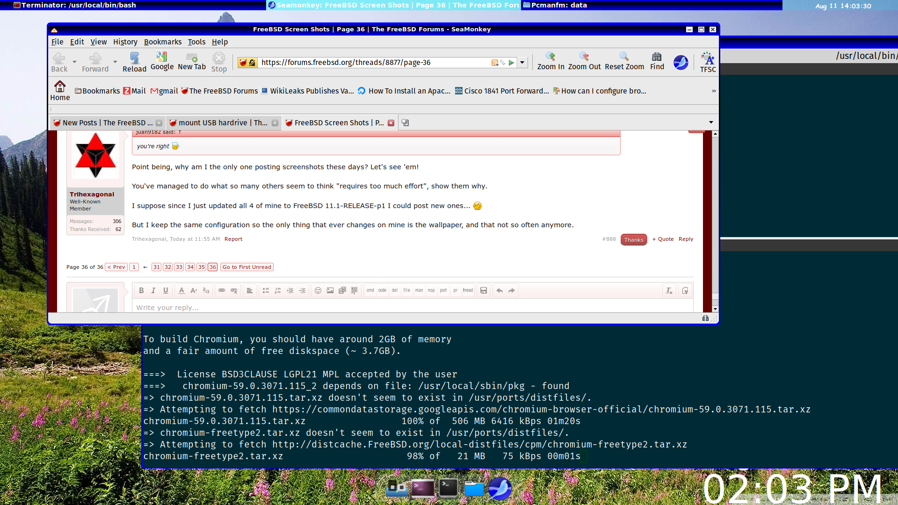This screenshot has width=898, height=505.
Task: Open the Back button history dropdown arrow
Action: point(74,62)
